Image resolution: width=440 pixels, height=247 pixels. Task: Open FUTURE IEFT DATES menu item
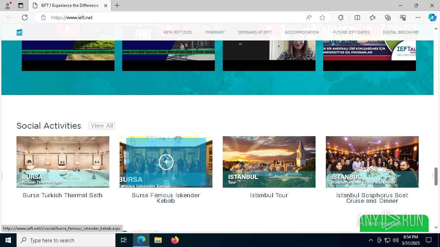click(x=351, y=32)
